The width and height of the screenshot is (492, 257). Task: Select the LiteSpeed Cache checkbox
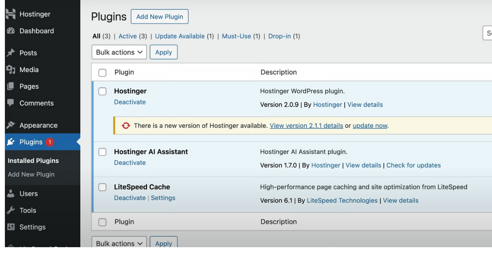click(102, 187)
